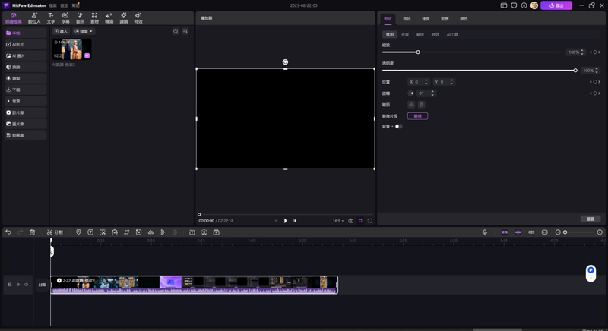Screen dimensions: 608x331
Task: Switch to the AI tools sub-tab
Action: click(x=452, y=34)
